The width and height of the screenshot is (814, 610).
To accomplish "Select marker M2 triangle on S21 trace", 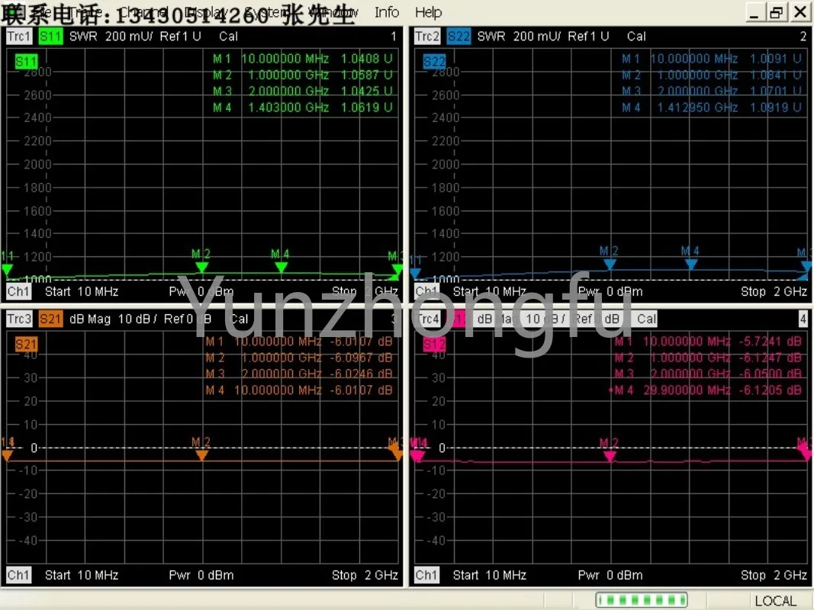I will [201, 455].
